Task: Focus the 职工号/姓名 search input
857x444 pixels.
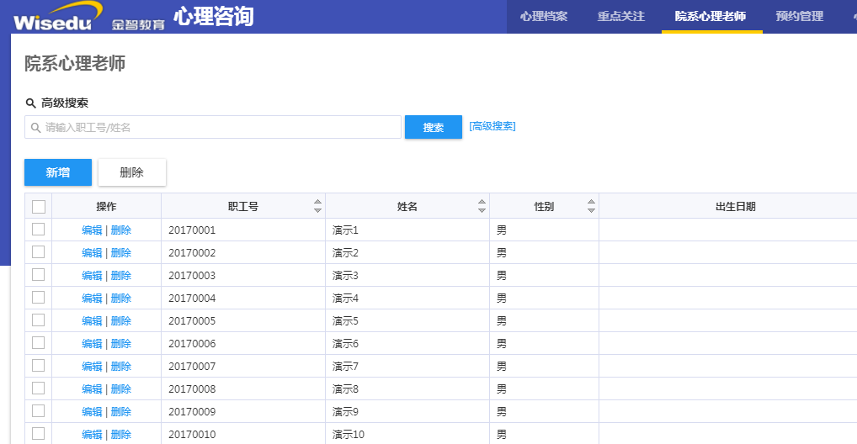Action: 213,127
